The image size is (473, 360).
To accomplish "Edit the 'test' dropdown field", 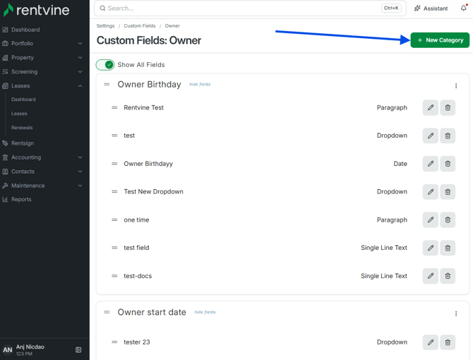I will point(430,136).
